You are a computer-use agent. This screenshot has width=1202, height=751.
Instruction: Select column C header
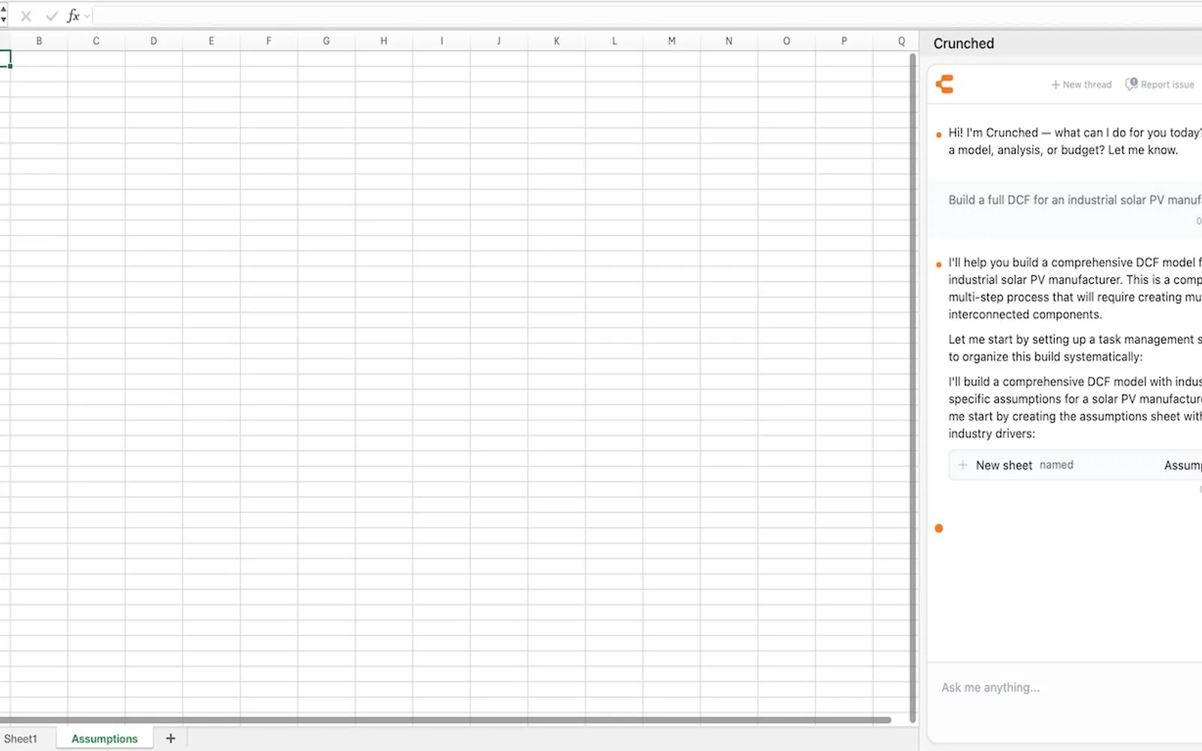96,41
